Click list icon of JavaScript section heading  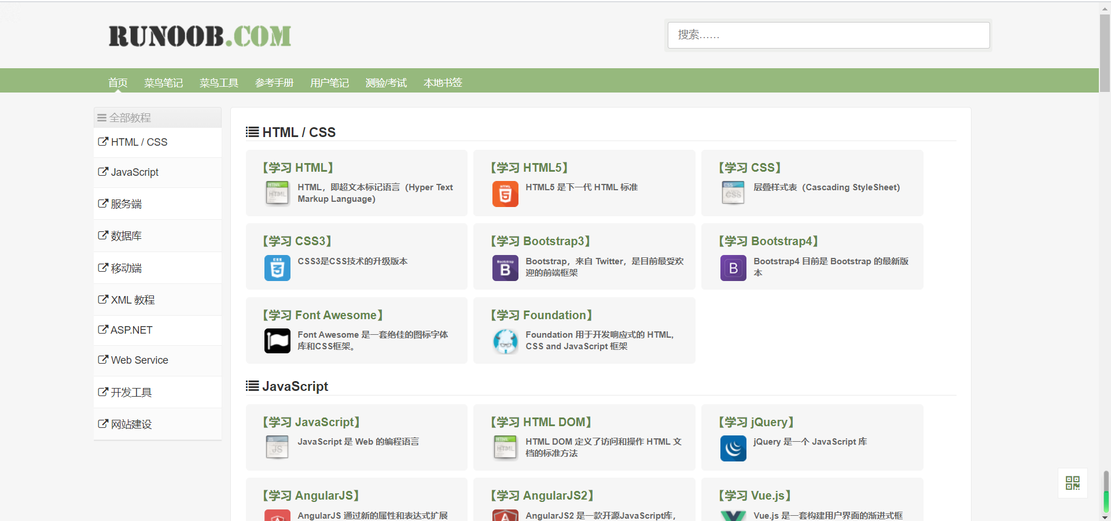[252, 386]
